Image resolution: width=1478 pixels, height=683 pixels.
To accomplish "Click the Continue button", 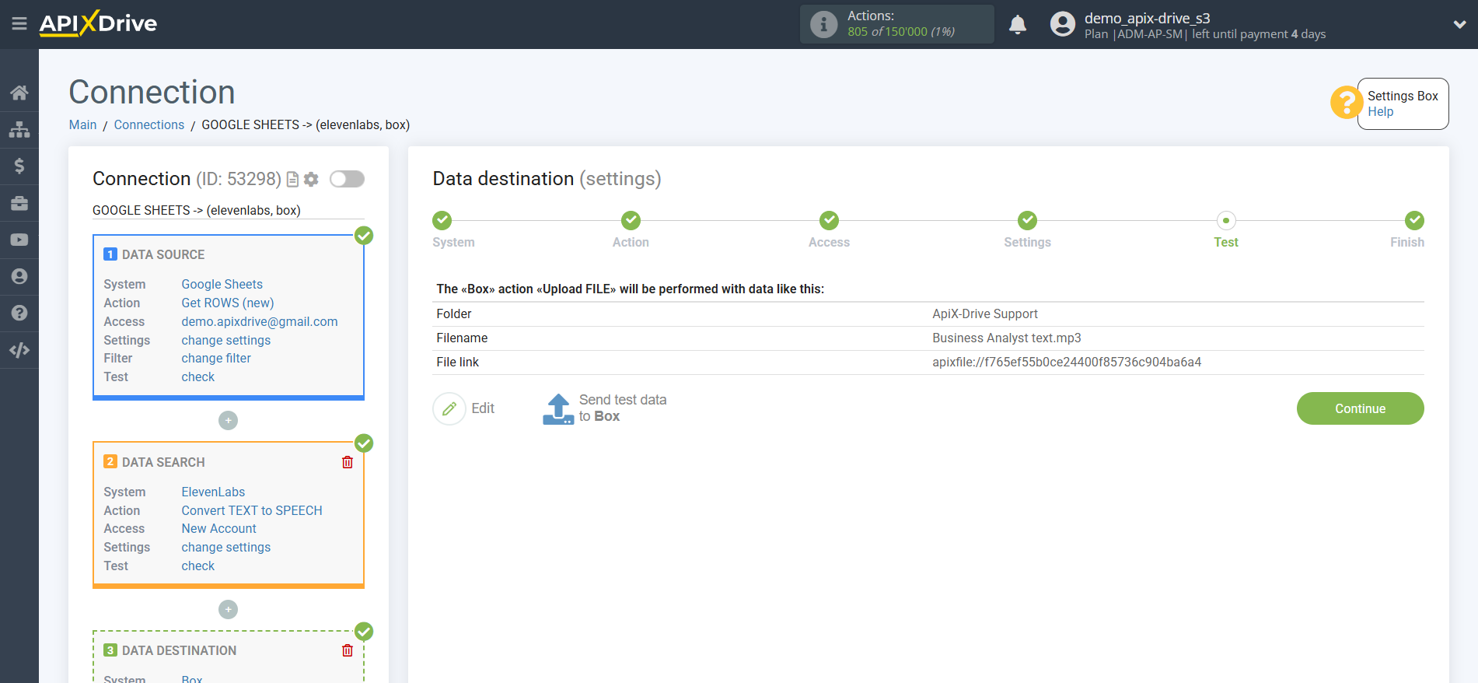I will (1360, 408).
